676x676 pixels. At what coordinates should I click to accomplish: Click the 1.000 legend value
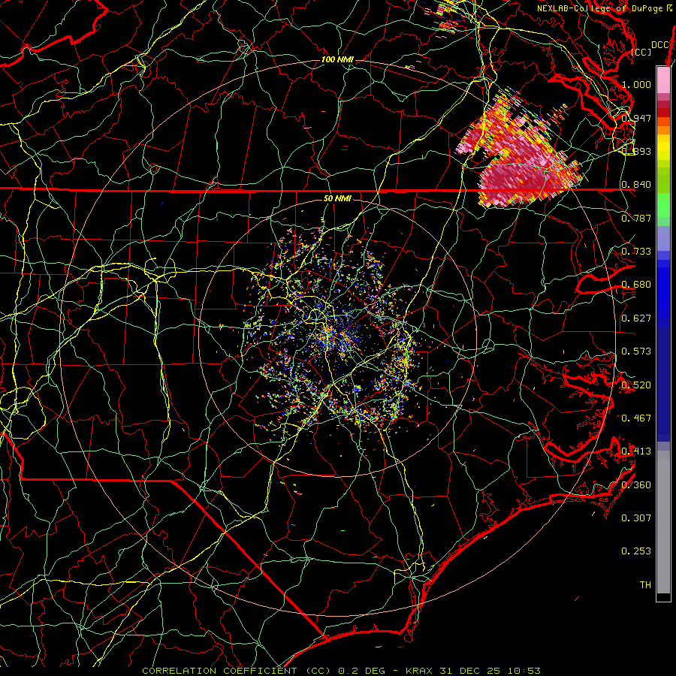pos(636,84)
